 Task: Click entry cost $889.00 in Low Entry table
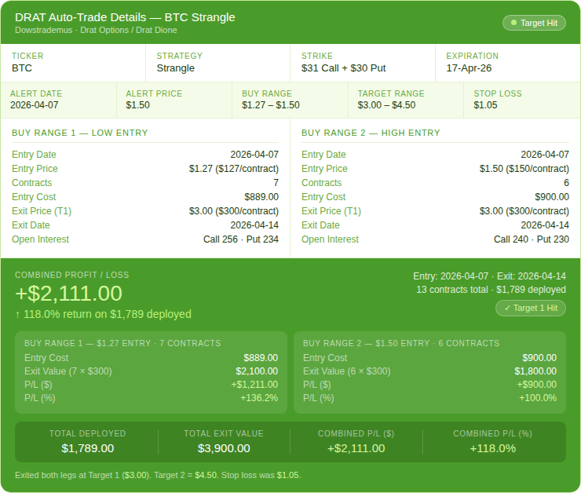tap(261, 197)
